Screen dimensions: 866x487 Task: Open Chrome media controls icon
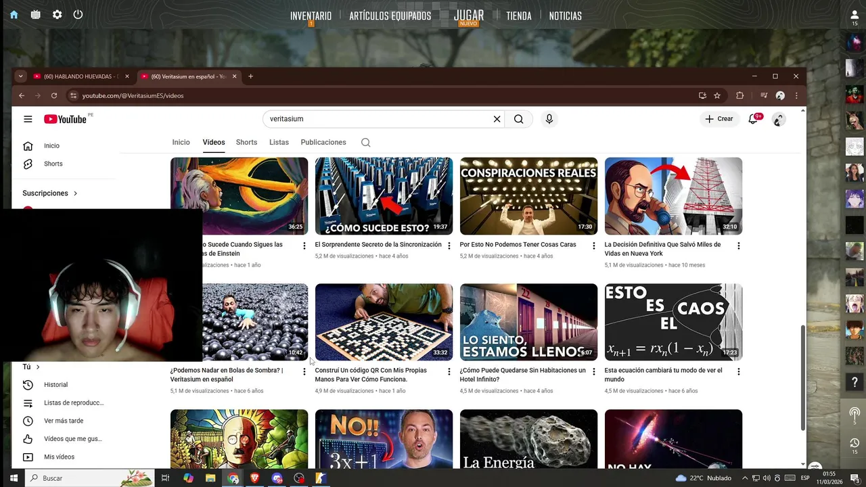point(764,95)
